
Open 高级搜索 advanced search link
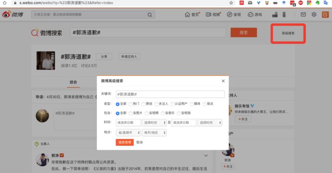pyautogui.click(x=288, y=33)
